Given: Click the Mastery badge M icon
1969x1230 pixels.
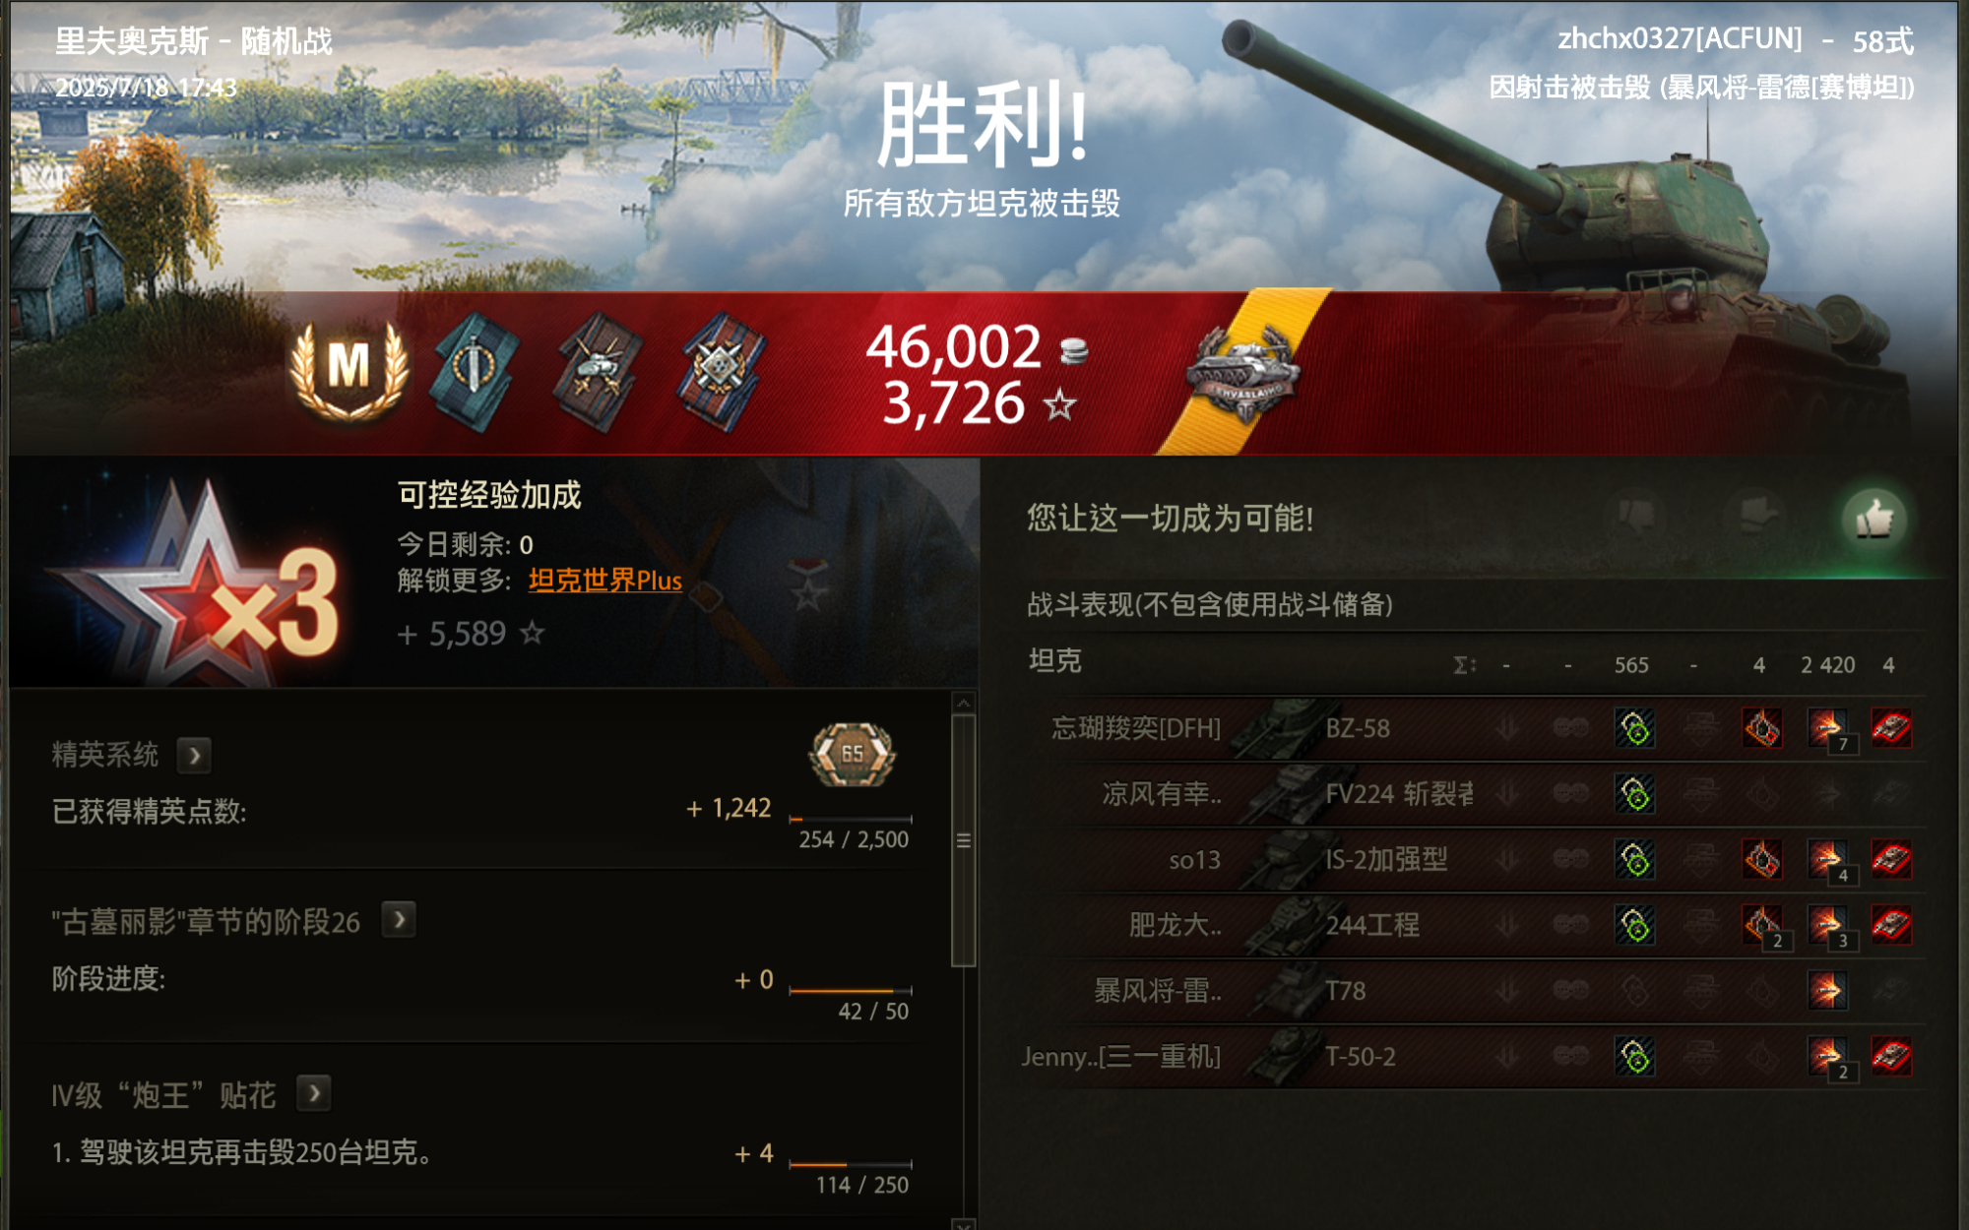Looking at the screenshot, I should tap(349, 368).
